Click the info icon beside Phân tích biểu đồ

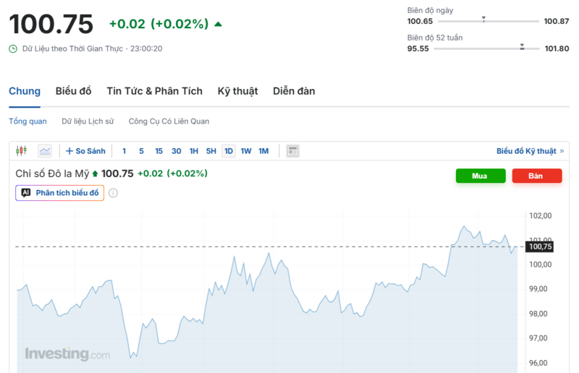(x=114, y=193)
